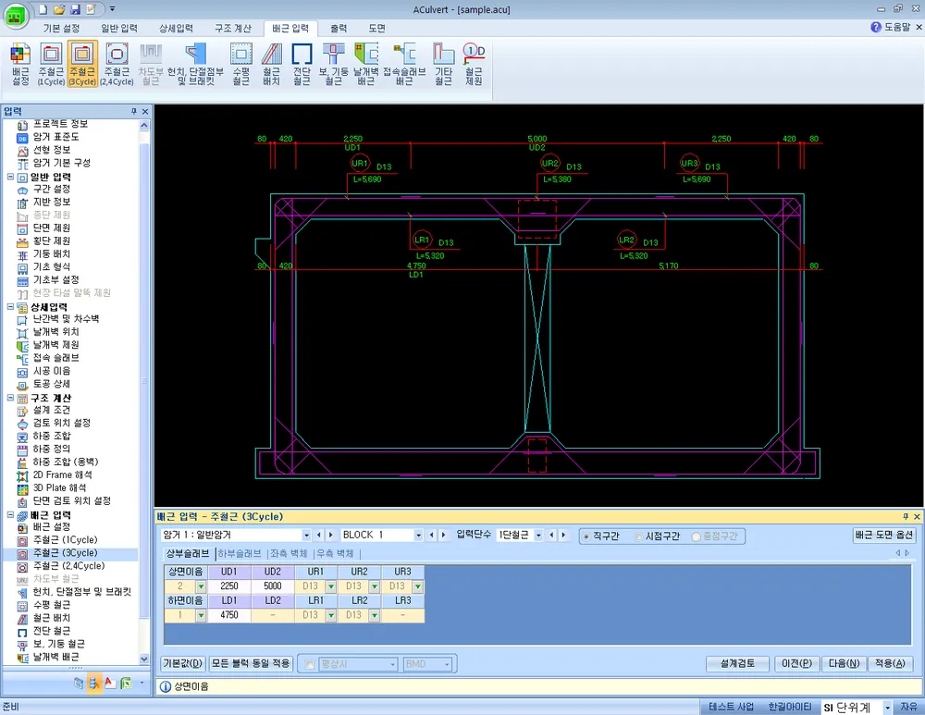Screen dimensions: 925x715
Task: Click the green ACulvert application button
Action: 16,16
